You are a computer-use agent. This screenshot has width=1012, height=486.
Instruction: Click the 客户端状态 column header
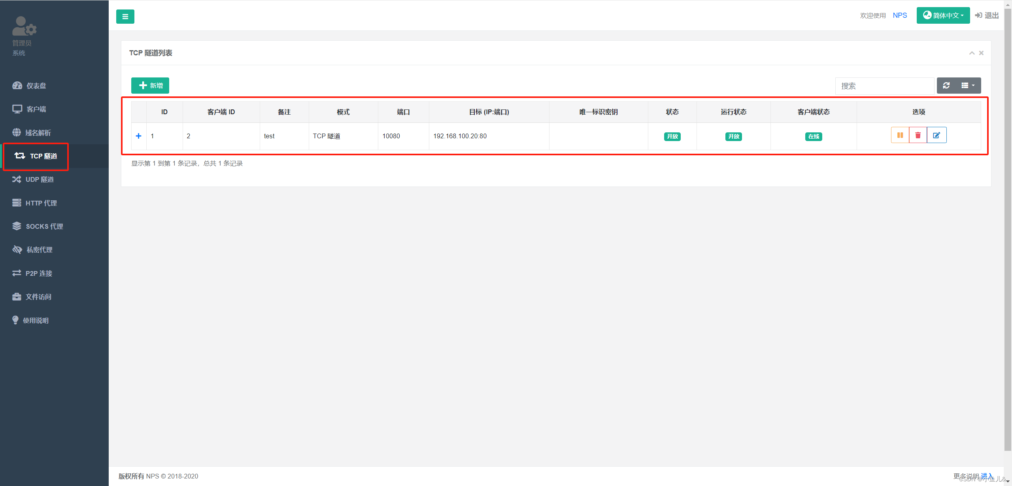tap(814, 112)
